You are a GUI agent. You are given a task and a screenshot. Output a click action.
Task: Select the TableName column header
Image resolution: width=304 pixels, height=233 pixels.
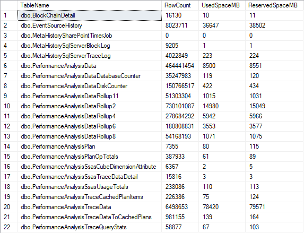click(89, 5)
